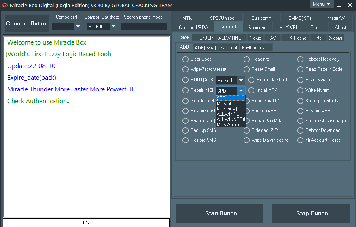Select the Wipe/factory reset option

[186, 69]
